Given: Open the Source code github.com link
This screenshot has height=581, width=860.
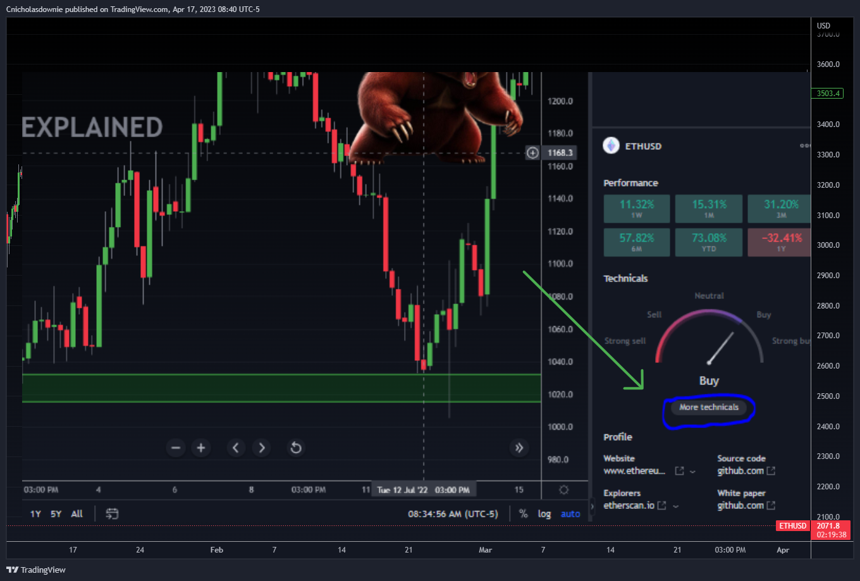Looking at the screenshot, I should [x=740, y=471].
